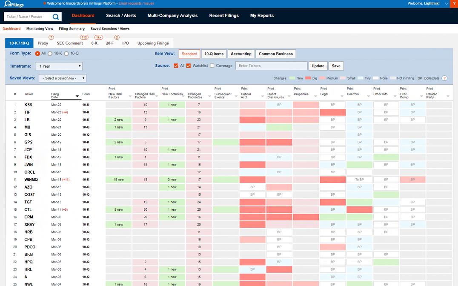Screen dimensions: 458x286
Task: Open the WINMQ ticker row
Action: 31,180
